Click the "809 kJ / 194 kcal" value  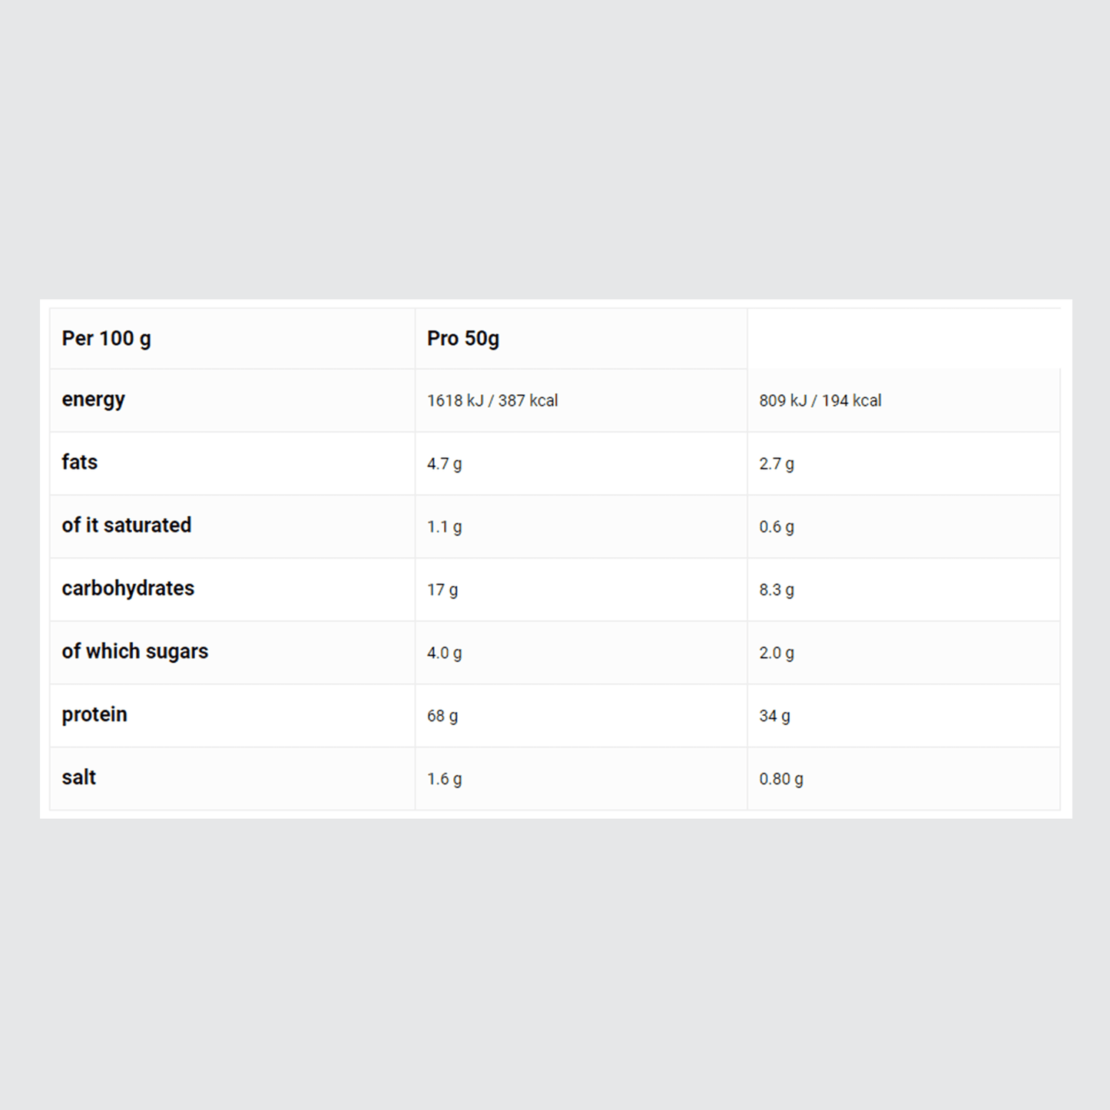point(820,401)
